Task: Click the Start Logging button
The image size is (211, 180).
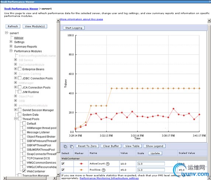Action: [74, 28]
